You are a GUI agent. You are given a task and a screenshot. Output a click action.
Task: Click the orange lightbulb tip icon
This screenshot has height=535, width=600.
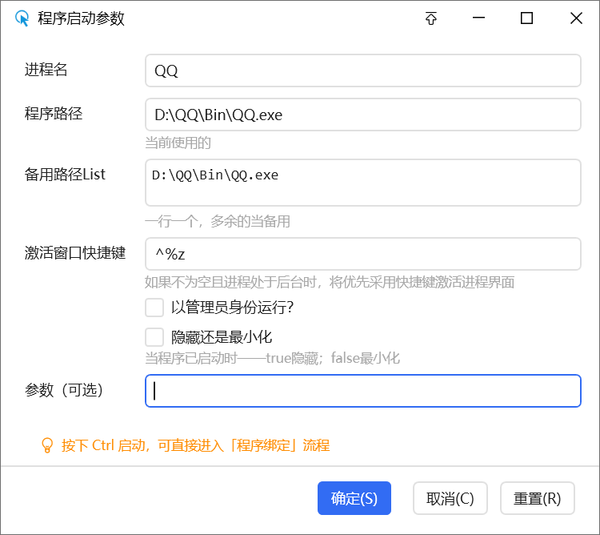[47, 445]
